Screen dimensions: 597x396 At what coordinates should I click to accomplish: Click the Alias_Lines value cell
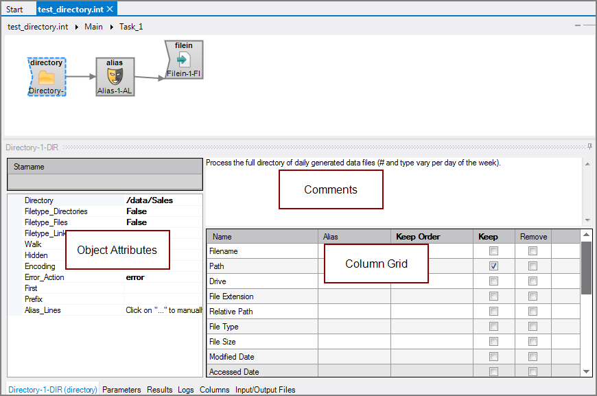(163, 310)
